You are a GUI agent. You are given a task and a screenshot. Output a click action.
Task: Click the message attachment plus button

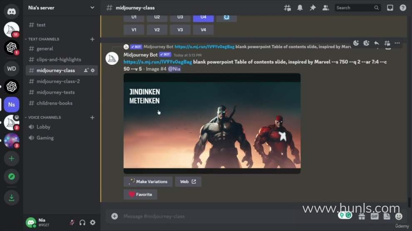pyautogui.click(x=114, y=216)
